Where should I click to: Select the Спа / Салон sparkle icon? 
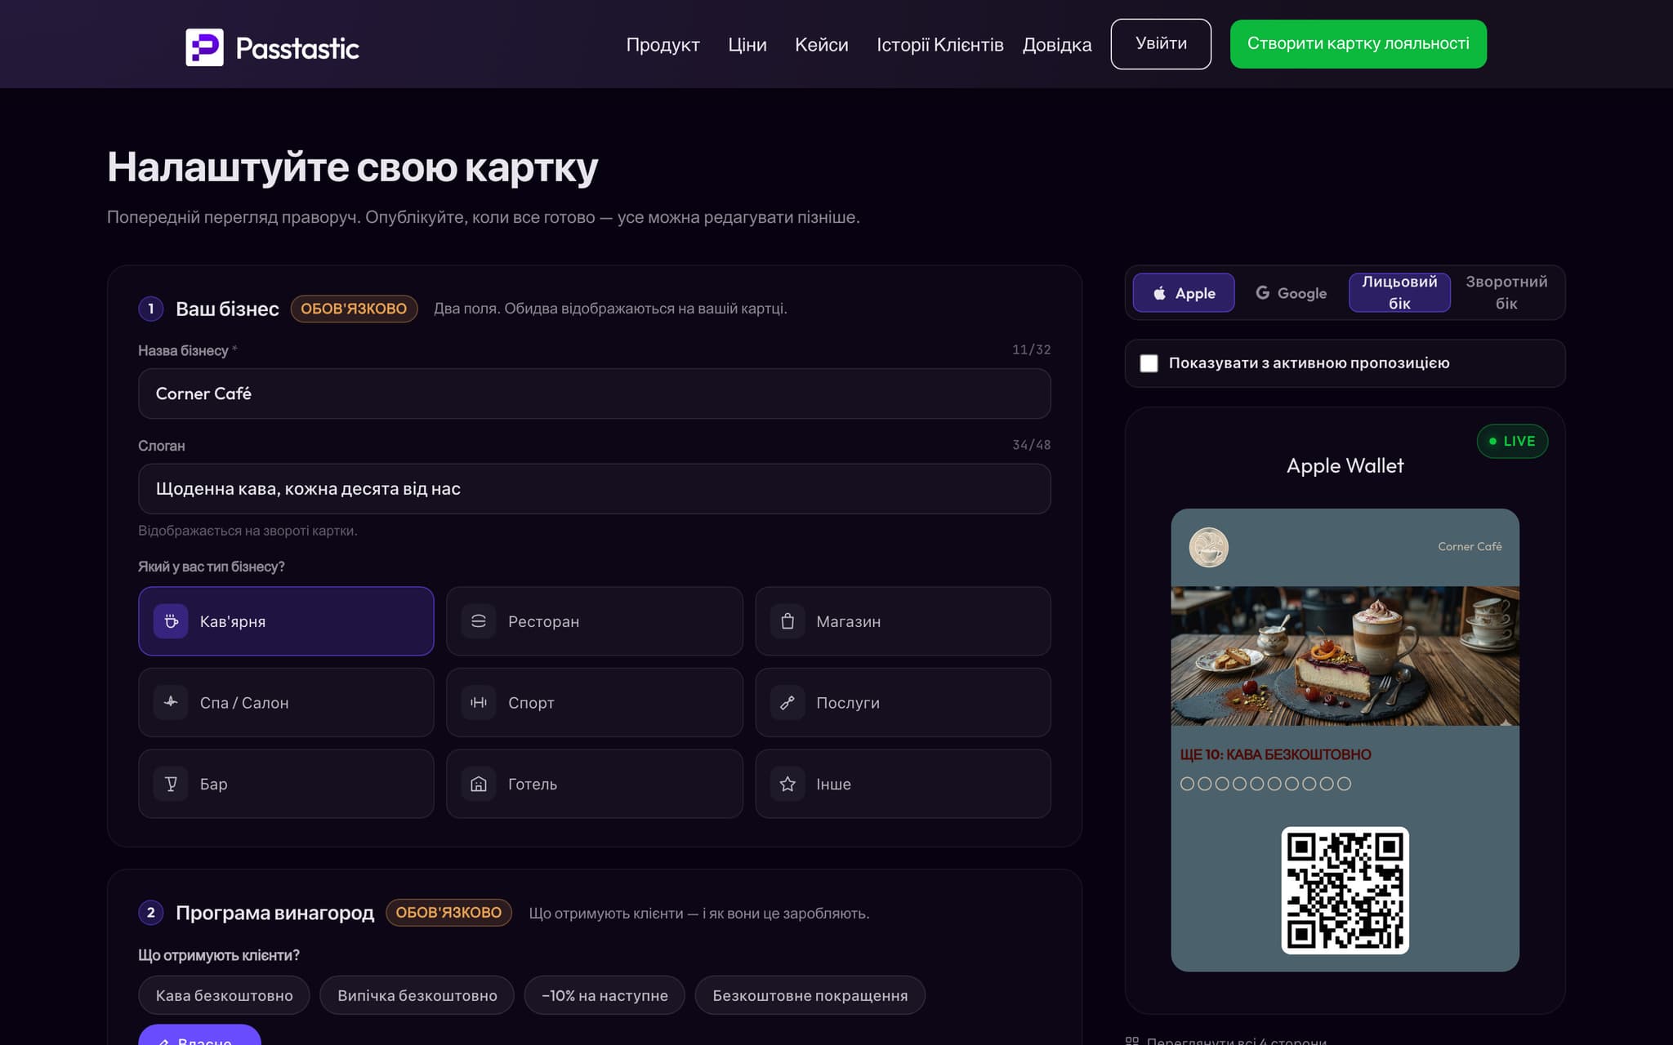coord(171,702)
